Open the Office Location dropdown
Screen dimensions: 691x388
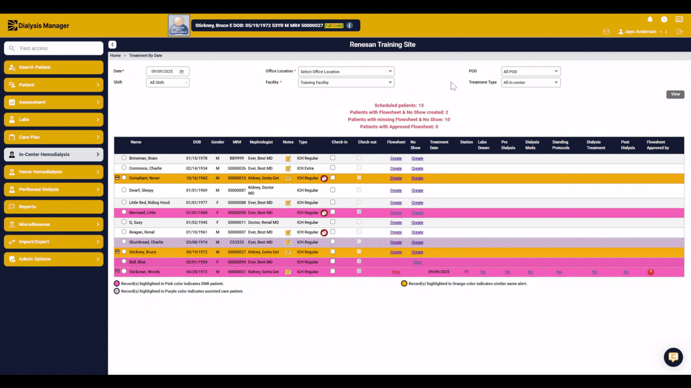[x=346, y=72]
